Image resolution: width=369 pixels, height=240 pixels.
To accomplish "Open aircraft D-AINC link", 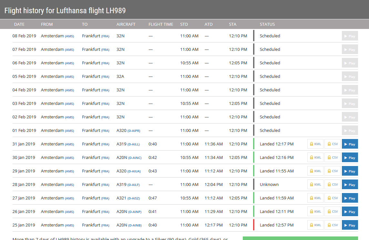I will [135, 158].
